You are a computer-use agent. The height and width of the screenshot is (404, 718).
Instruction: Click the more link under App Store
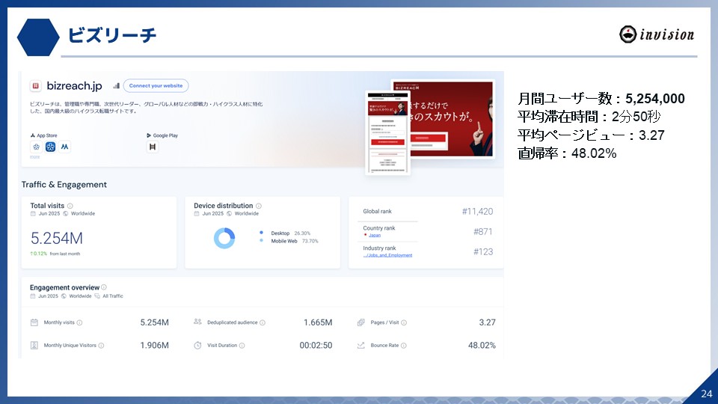coord(35,157)
